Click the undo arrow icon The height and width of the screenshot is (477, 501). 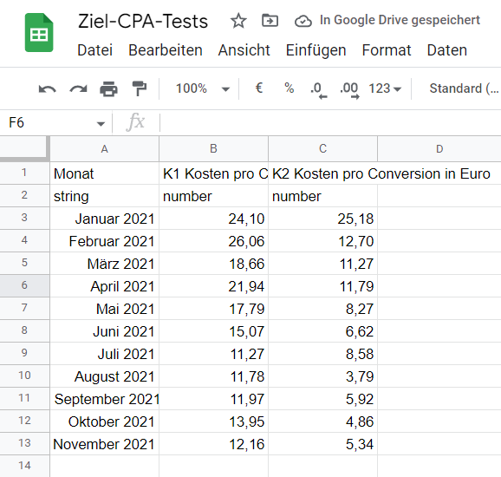[48, 88]
